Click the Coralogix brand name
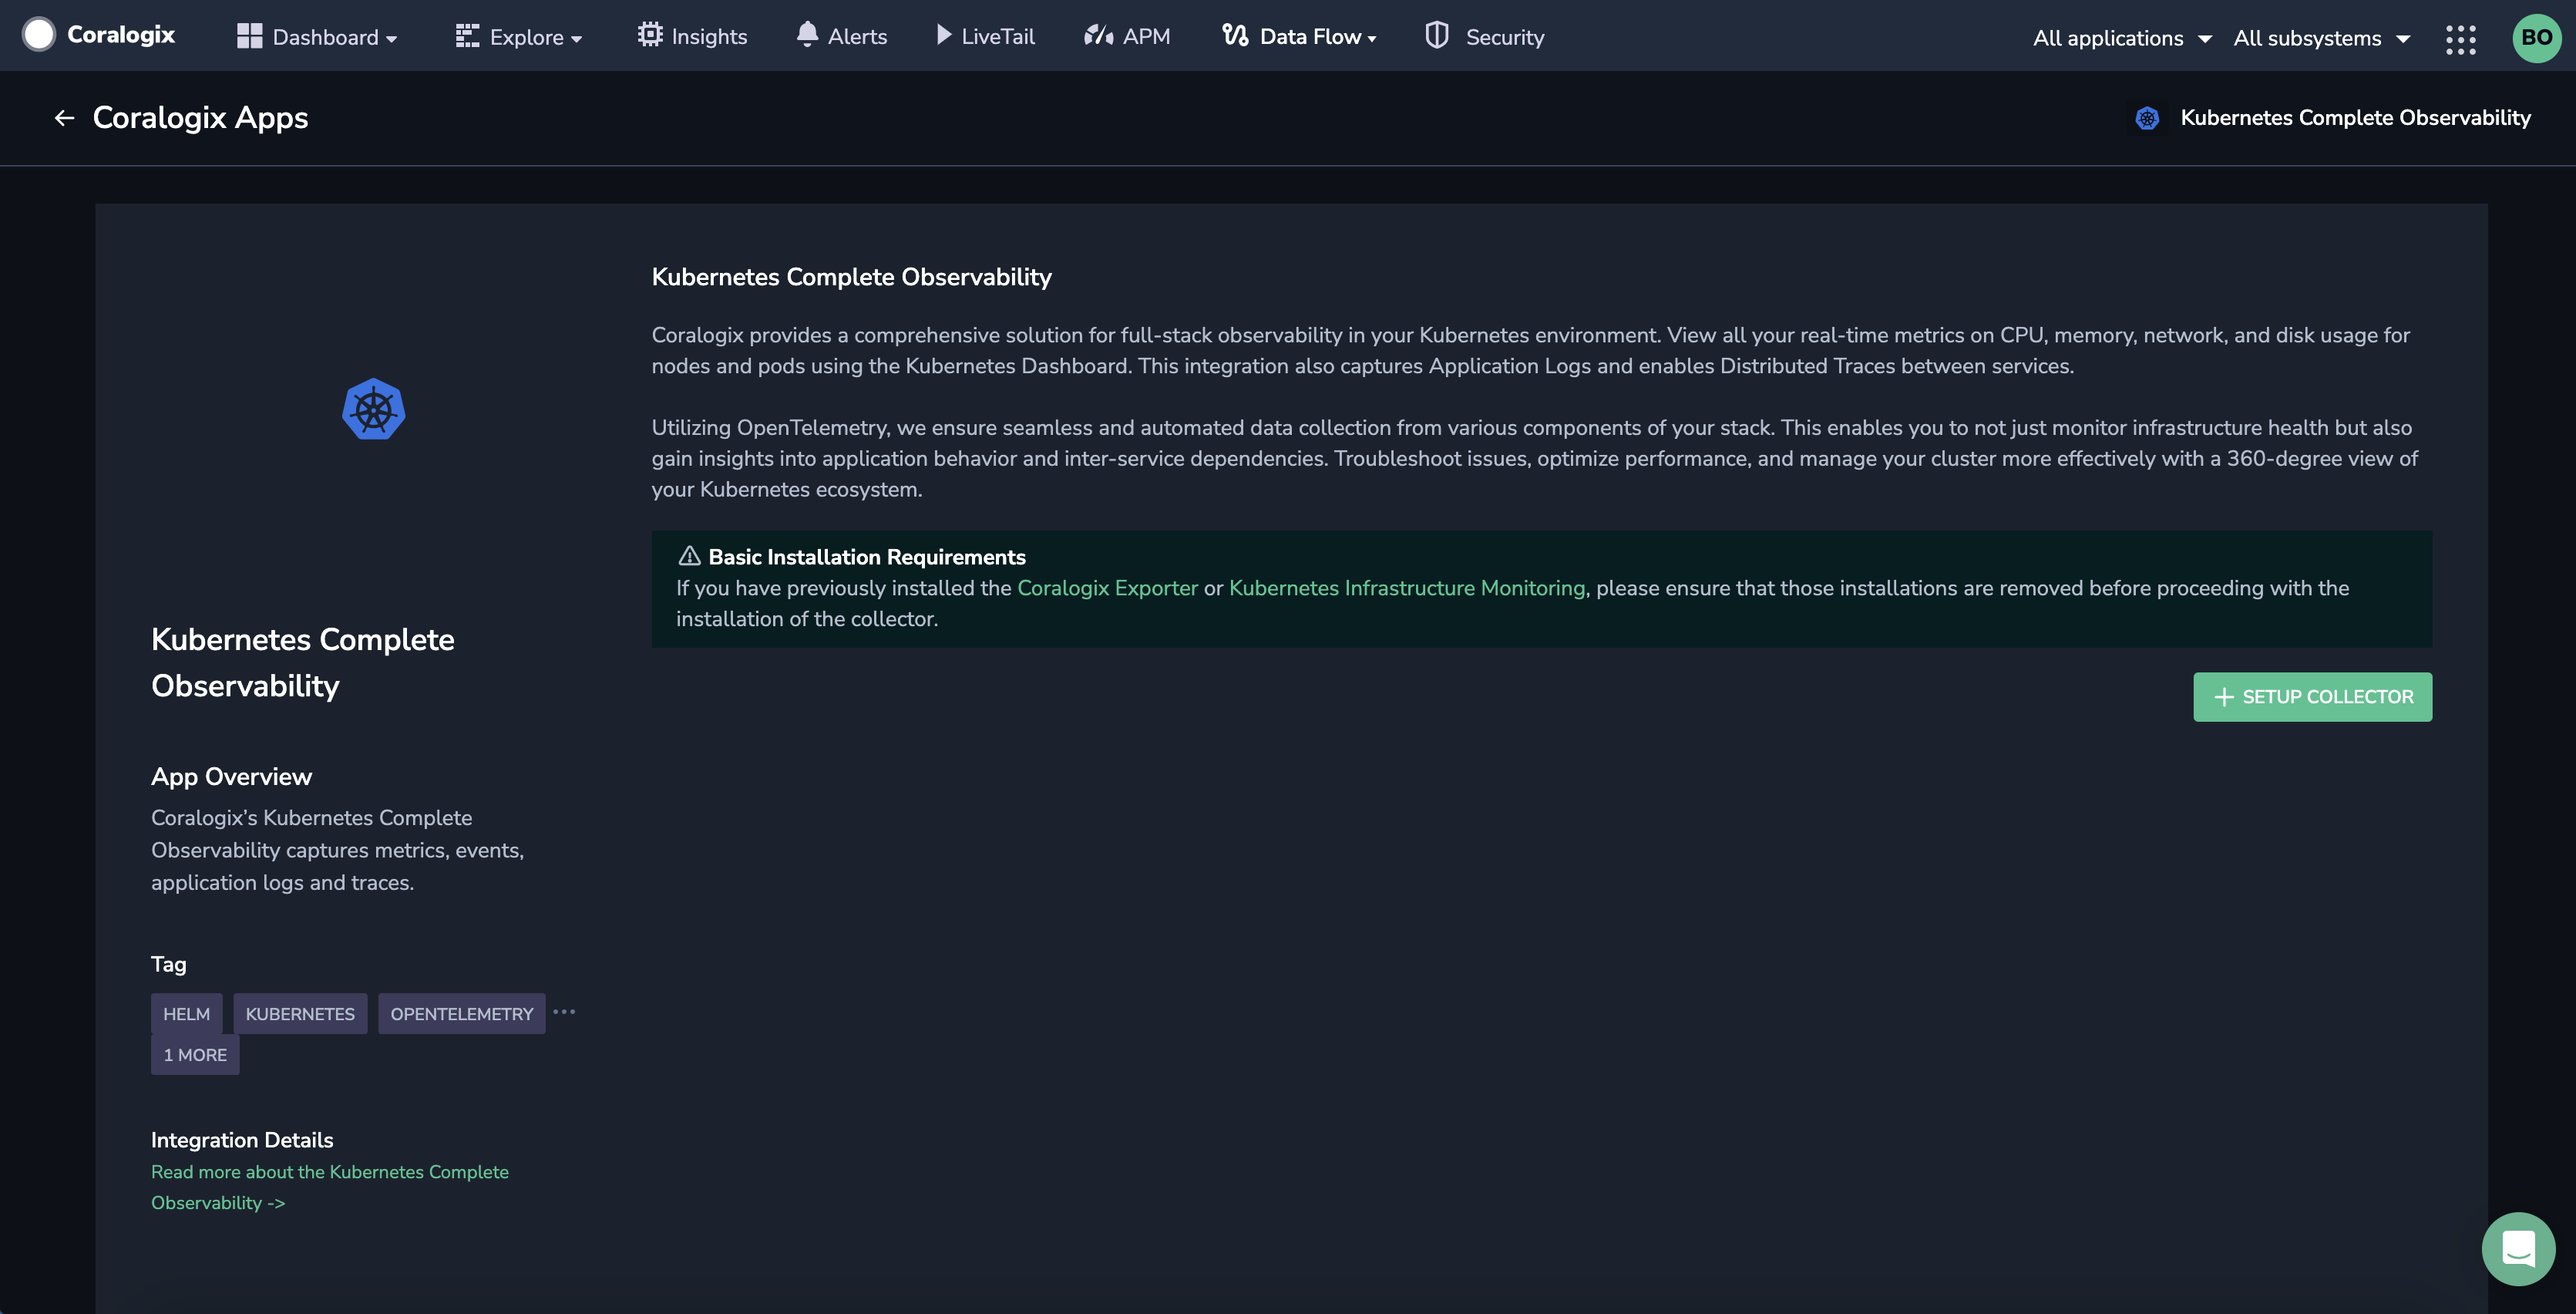 [x=121, y=35]
